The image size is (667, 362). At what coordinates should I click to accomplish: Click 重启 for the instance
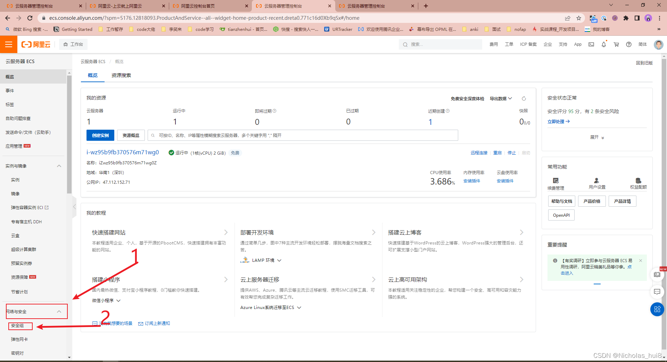pyautogui.click(x=497, y=153)
